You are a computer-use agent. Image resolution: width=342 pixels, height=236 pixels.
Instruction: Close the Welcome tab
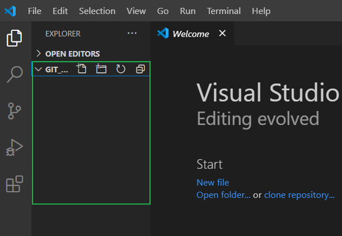[x=222, y=34]
